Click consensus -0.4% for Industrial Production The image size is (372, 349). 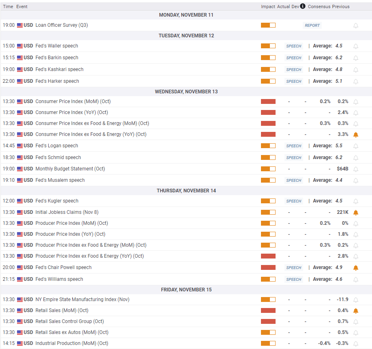[x=324, y=343]
